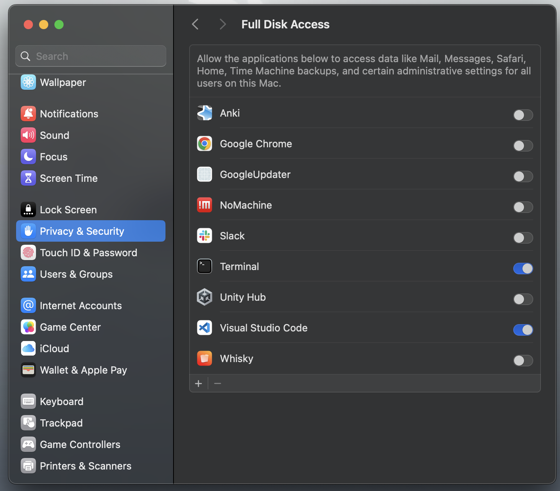Click the Terminal app icon
Viewport: 560px width, 491px height.
(205, 266)
